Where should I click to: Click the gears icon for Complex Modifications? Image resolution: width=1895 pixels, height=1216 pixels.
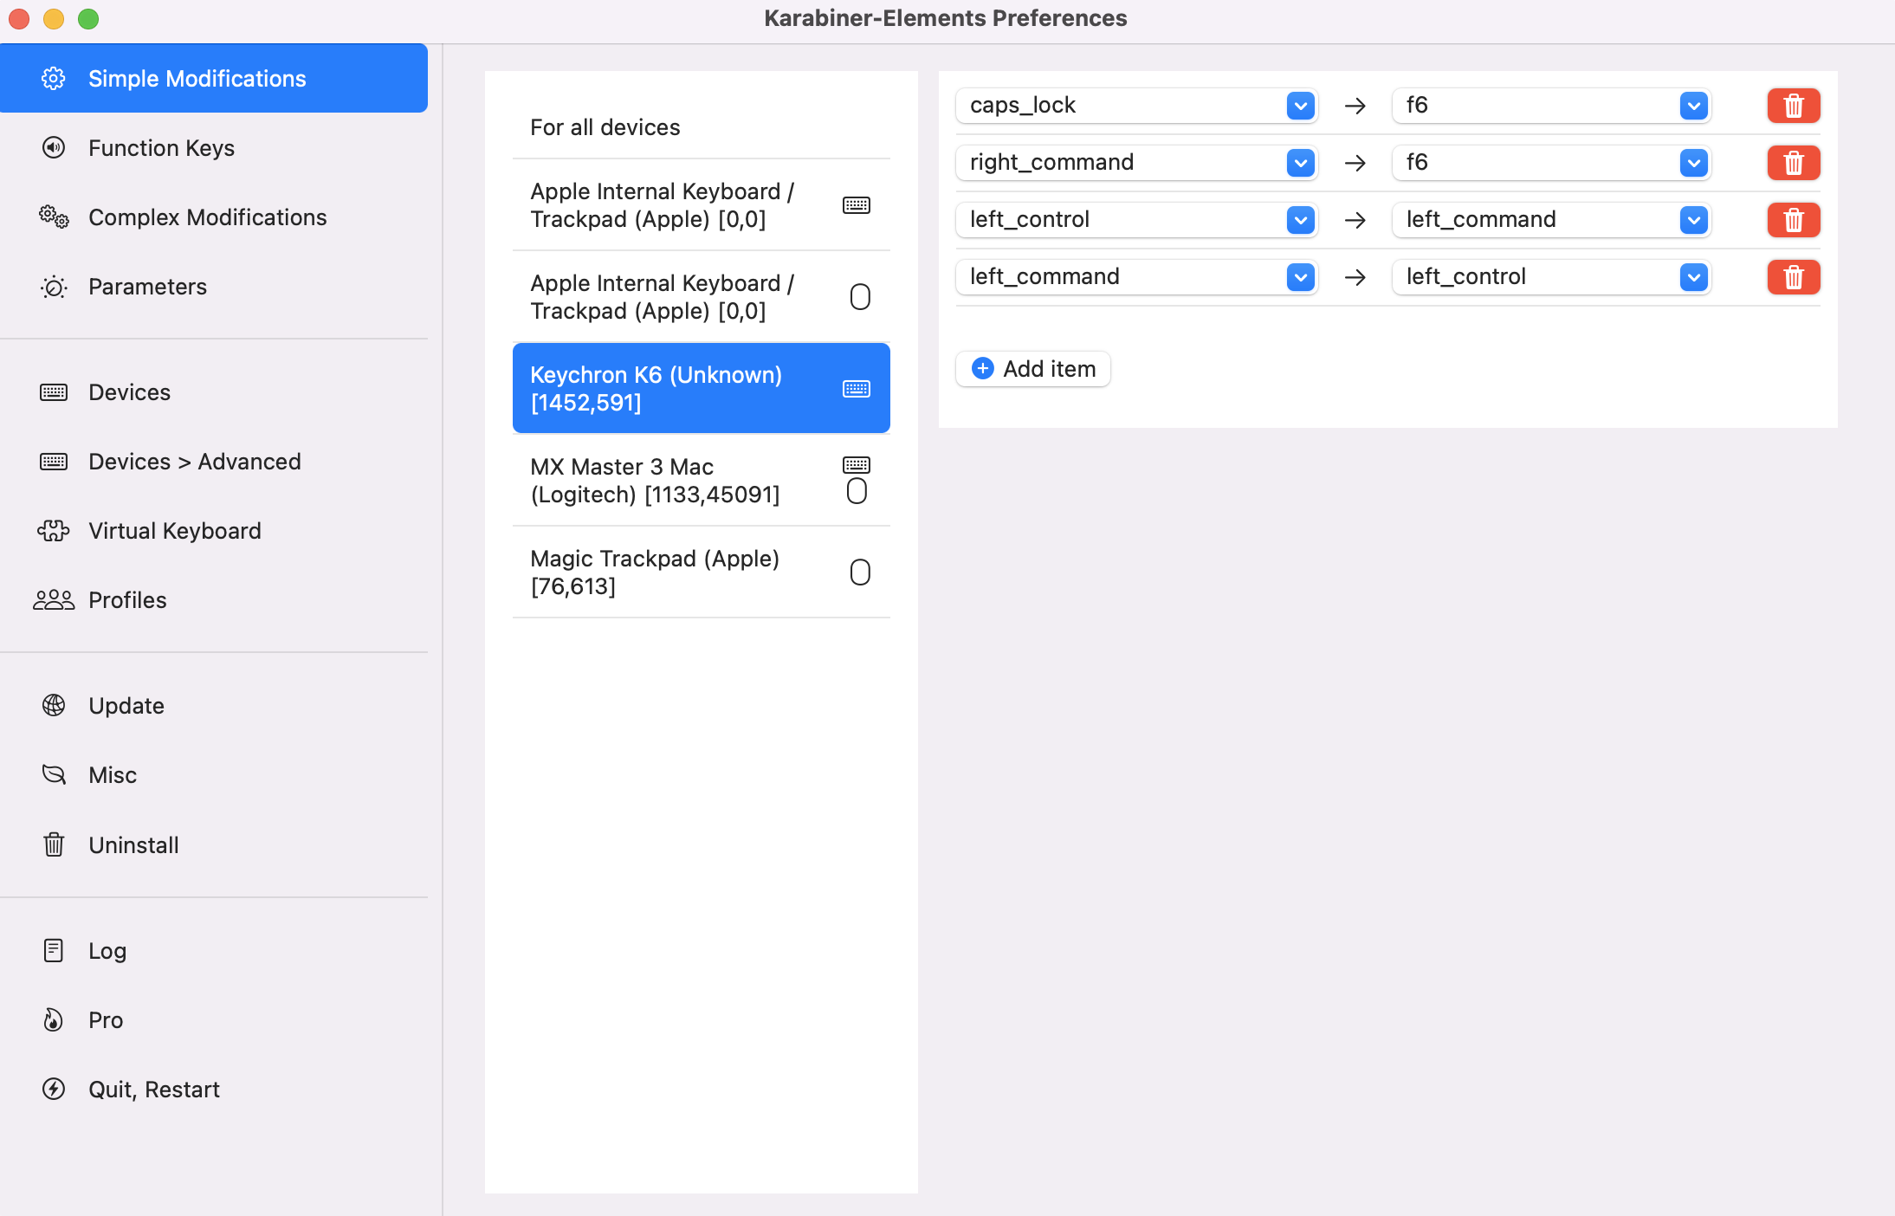click(54, 217)
